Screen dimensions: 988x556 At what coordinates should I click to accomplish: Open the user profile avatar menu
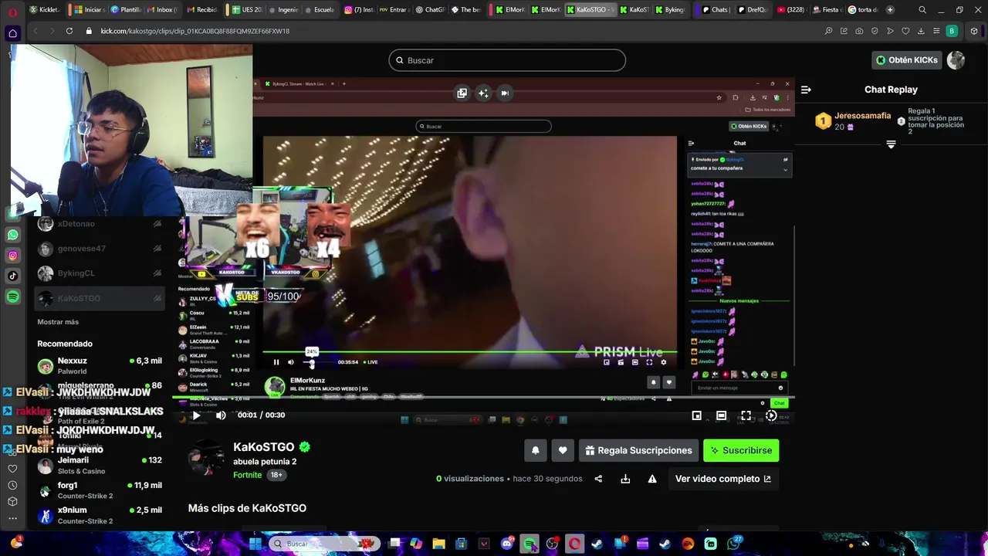[956, 60]
